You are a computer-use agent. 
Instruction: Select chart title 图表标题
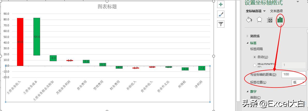pyautogui.click(x=107, y=6)
